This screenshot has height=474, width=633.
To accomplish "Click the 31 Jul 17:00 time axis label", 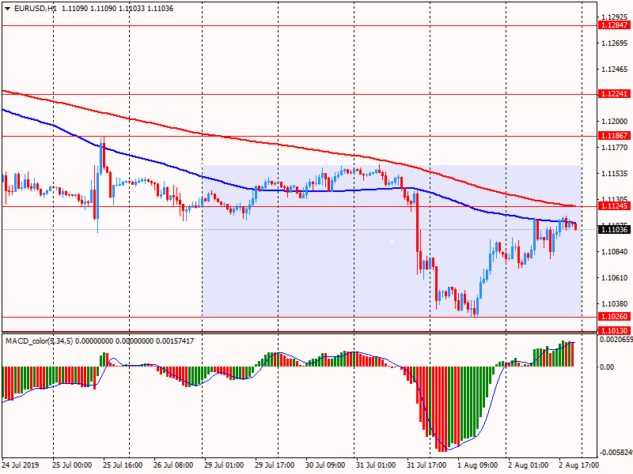I will [426, 465].
